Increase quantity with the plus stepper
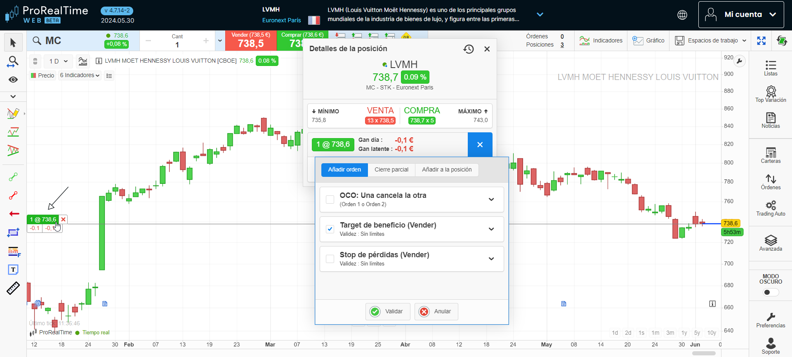This screenshot has width=792, height=357. point(206,41)
